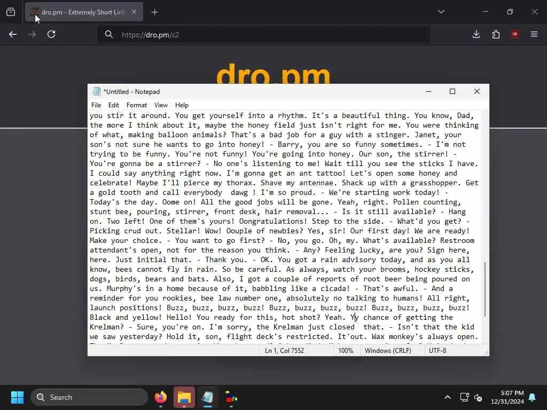Open Firefox from the taskbar

[161, 397]
